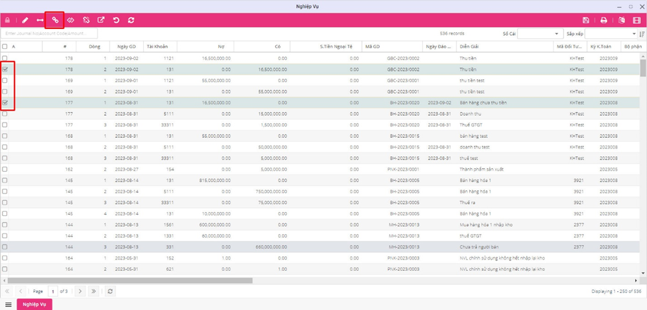
Task: Uncheck the checked row 178 line 2
Action: click(x=5, y=69)
